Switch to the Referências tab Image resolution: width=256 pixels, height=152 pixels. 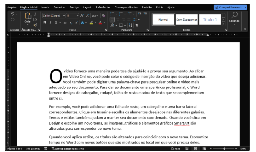pyautogui.click(x=103, y=7)
